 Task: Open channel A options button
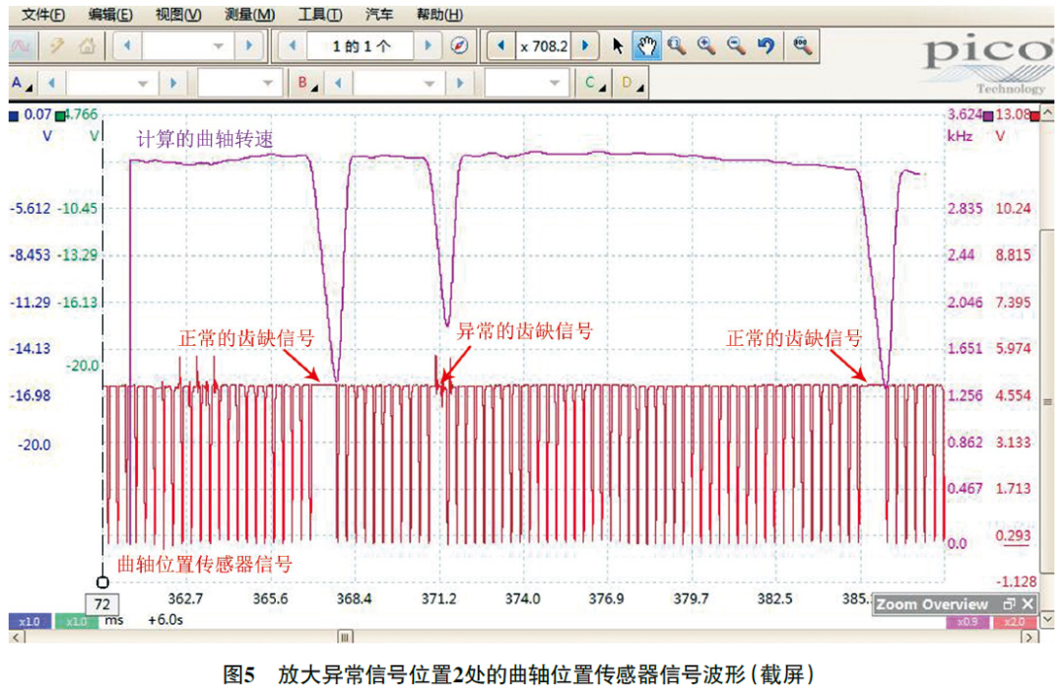pos(22,84)
